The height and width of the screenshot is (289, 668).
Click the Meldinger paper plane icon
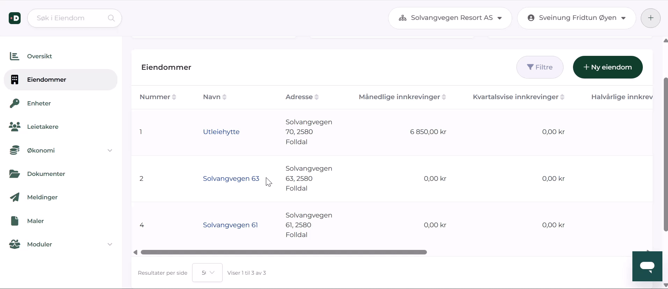[x=14, y=197]
